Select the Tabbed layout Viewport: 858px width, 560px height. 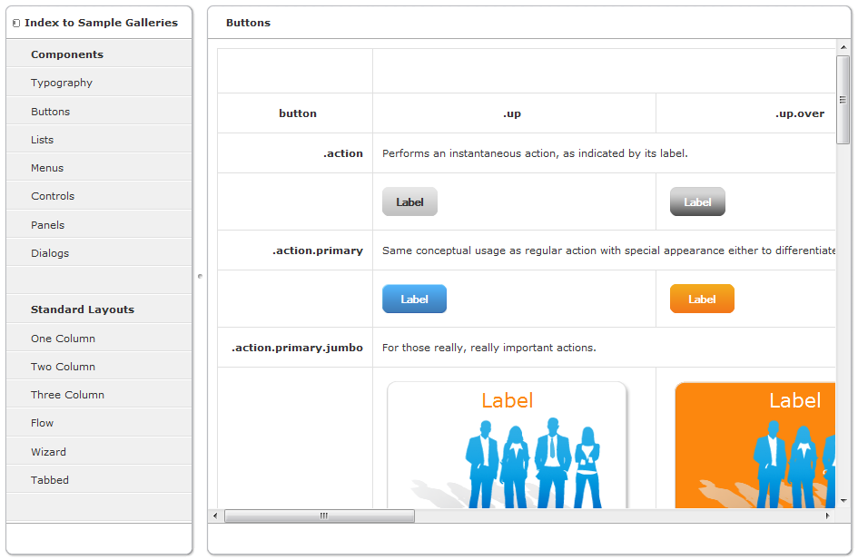pos(99,479)
